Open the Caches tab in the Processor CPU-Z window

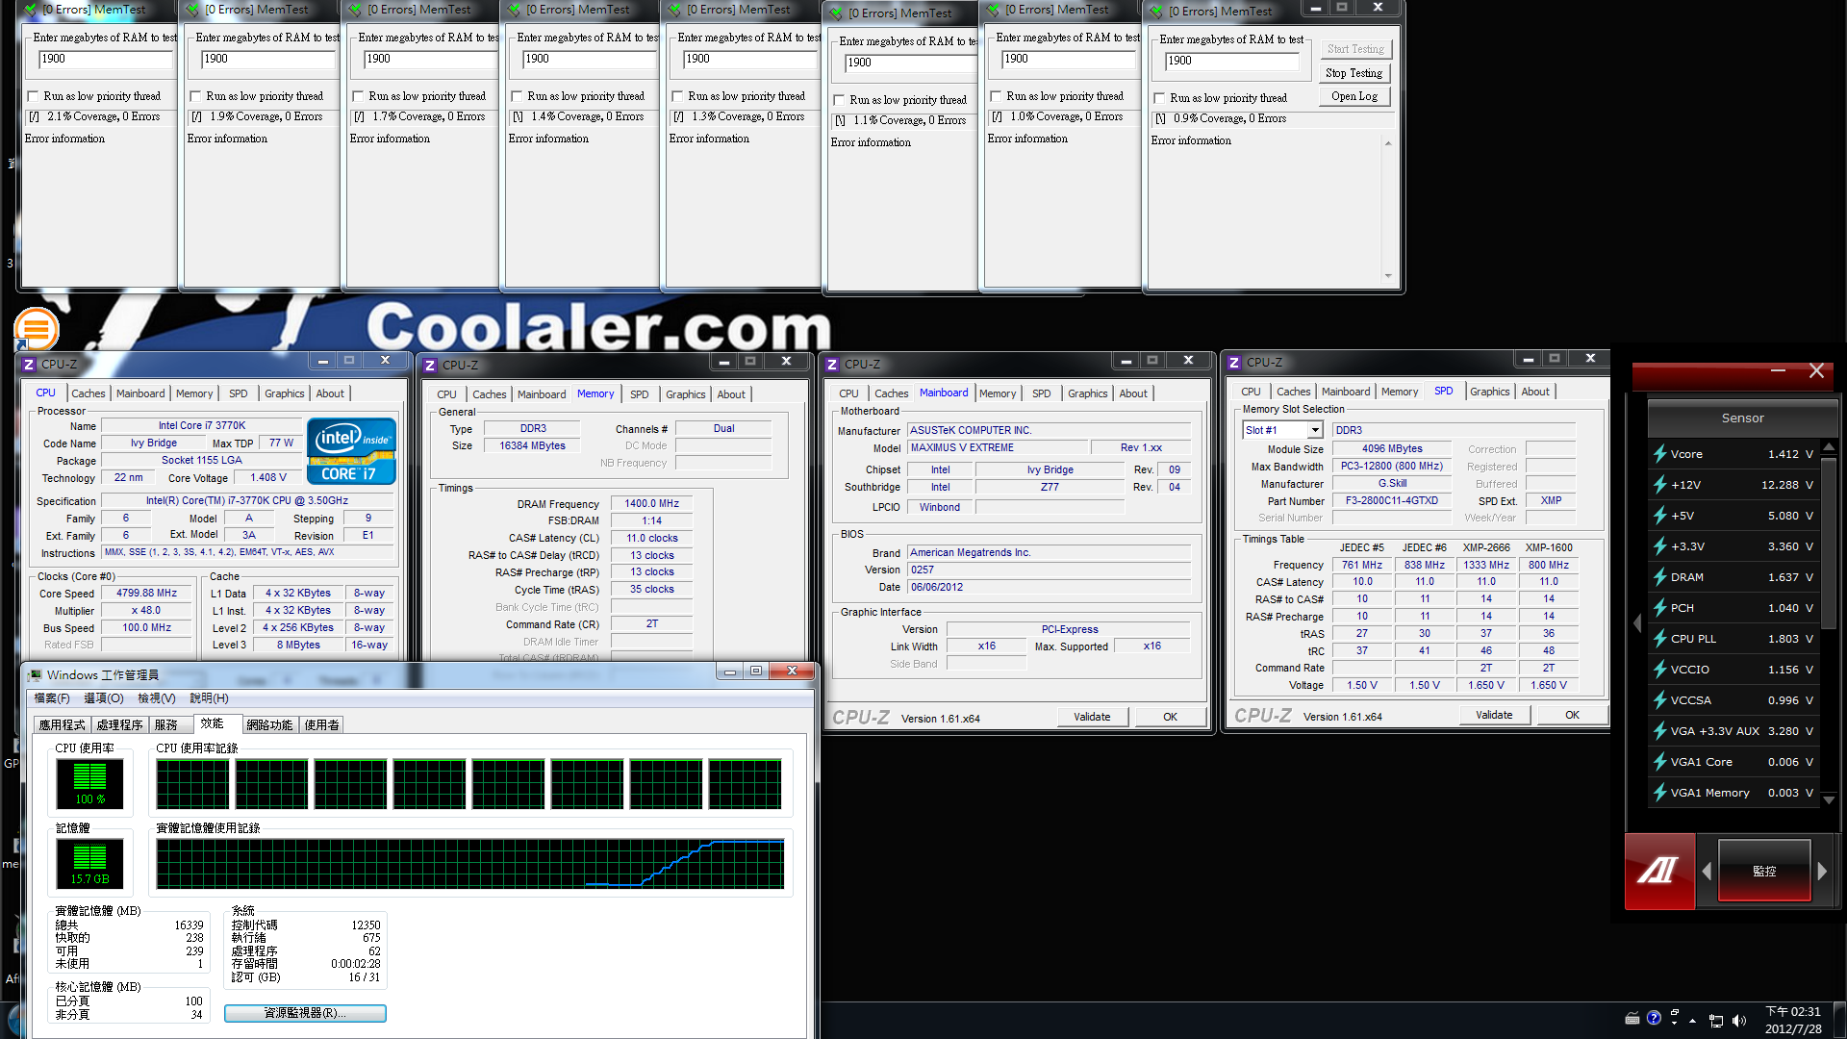(x=89, y=393)
